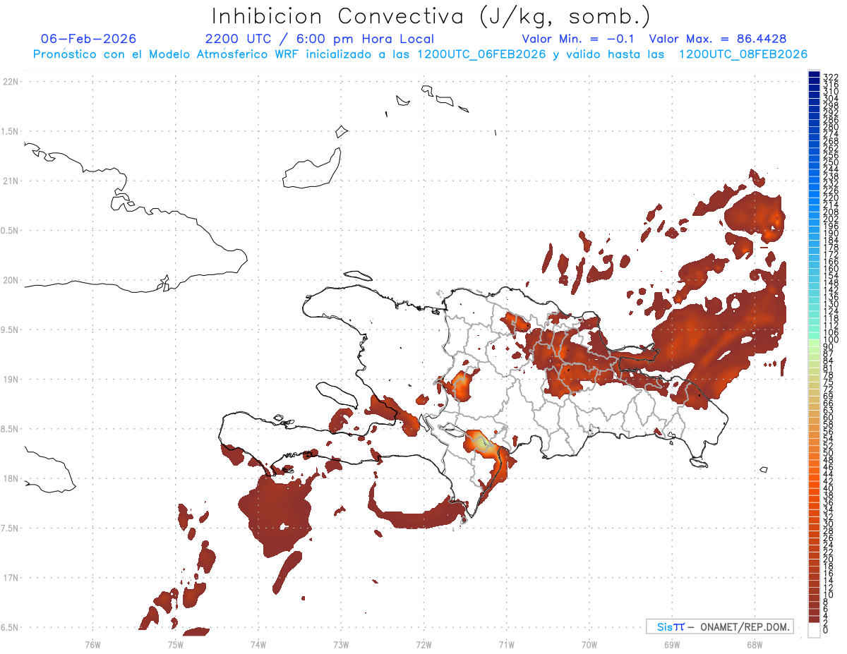This screenshot has width=847, height=654.
Task: Click the longitude label "70W"
Action: (589, 644)
